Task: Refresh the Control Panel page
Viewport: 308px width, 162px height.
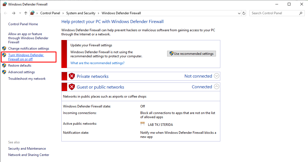Action: pyautogui.click(x=244, y=13)
